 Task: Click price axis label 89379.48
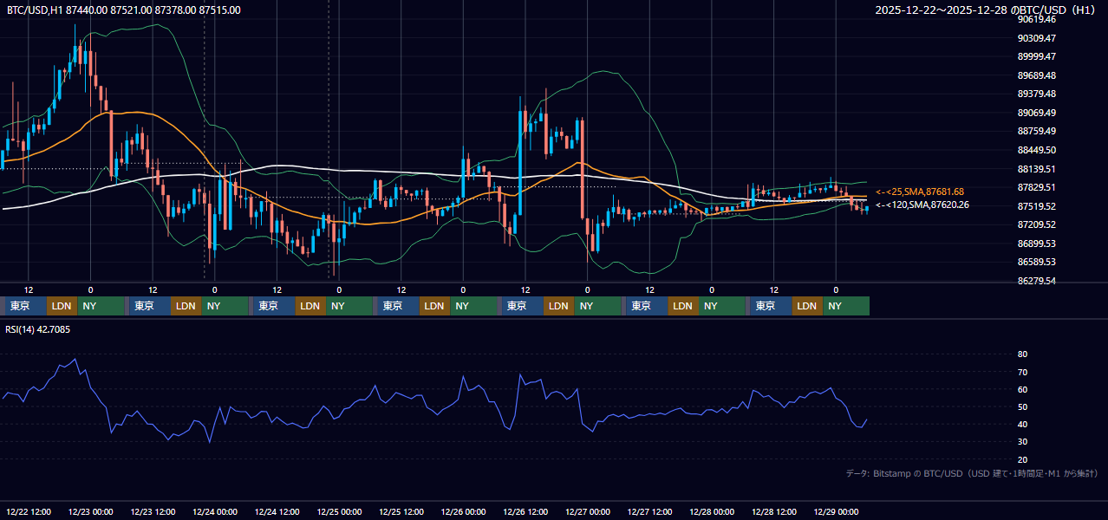(x=1037, y=94)
